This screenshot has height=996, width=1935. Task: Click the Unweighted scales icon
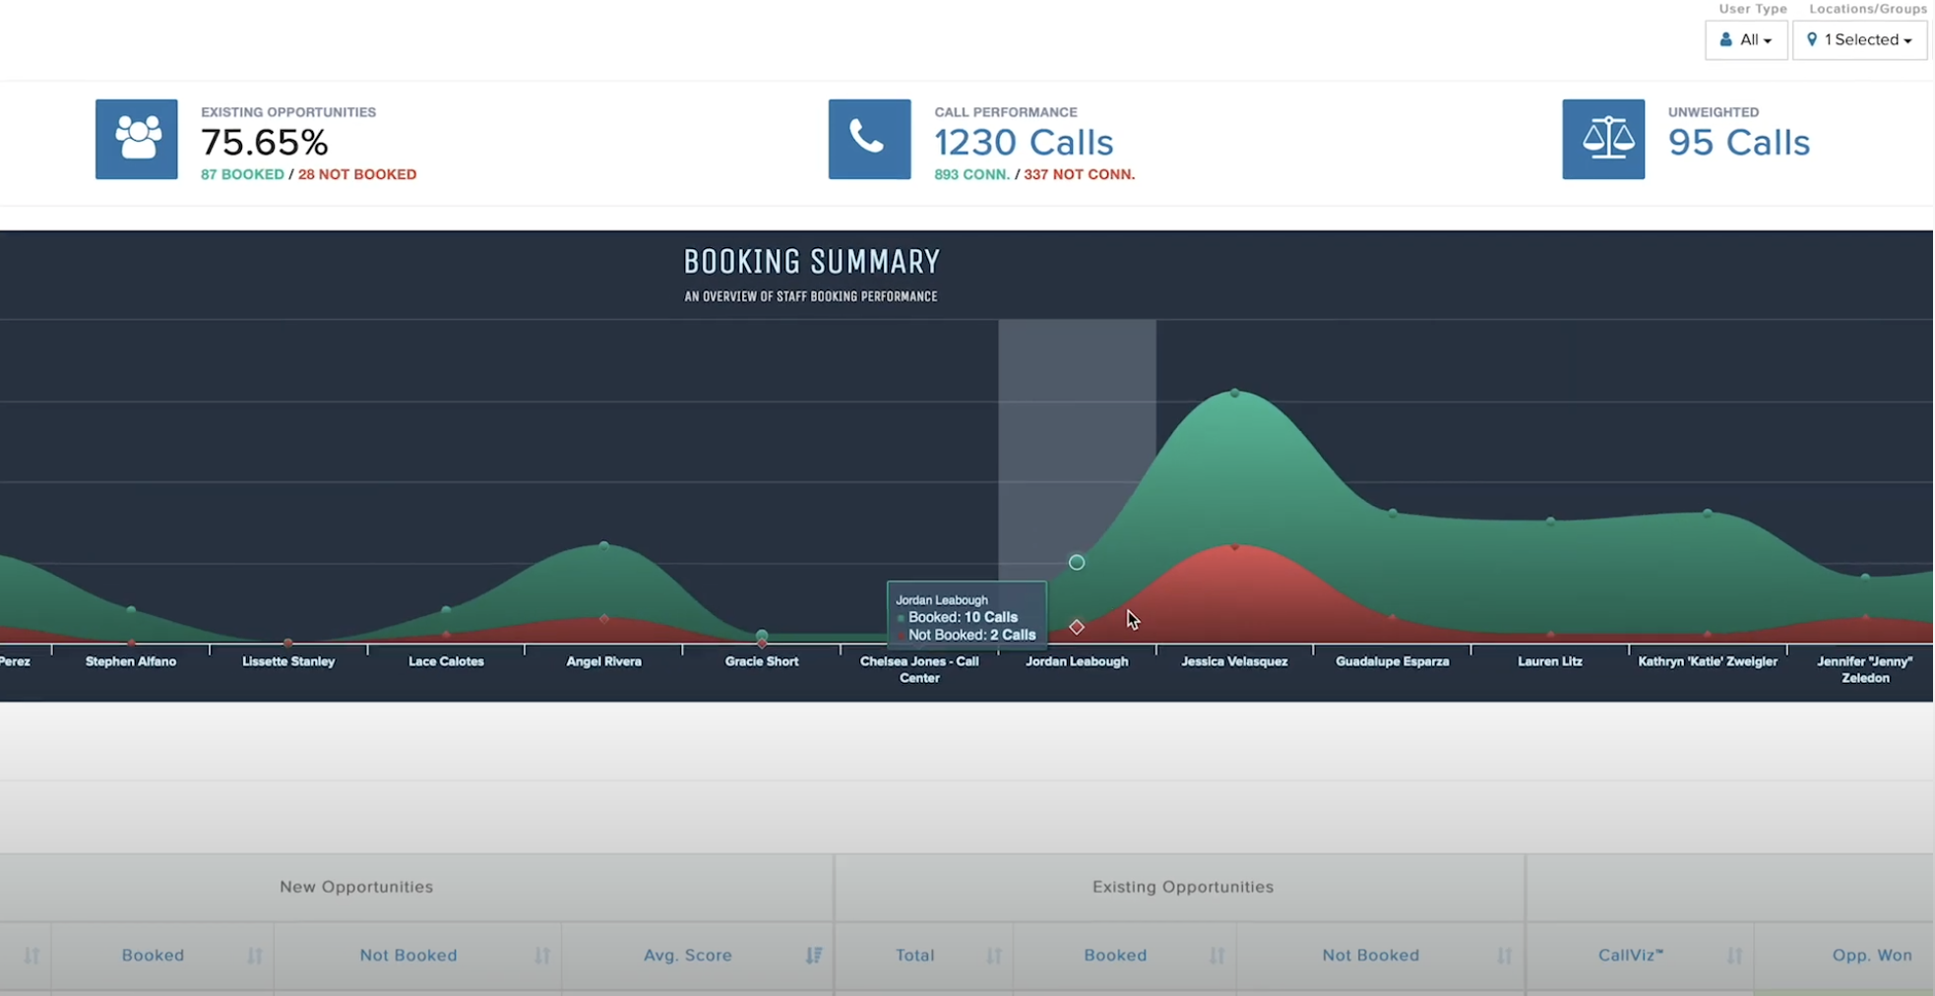1603,139
